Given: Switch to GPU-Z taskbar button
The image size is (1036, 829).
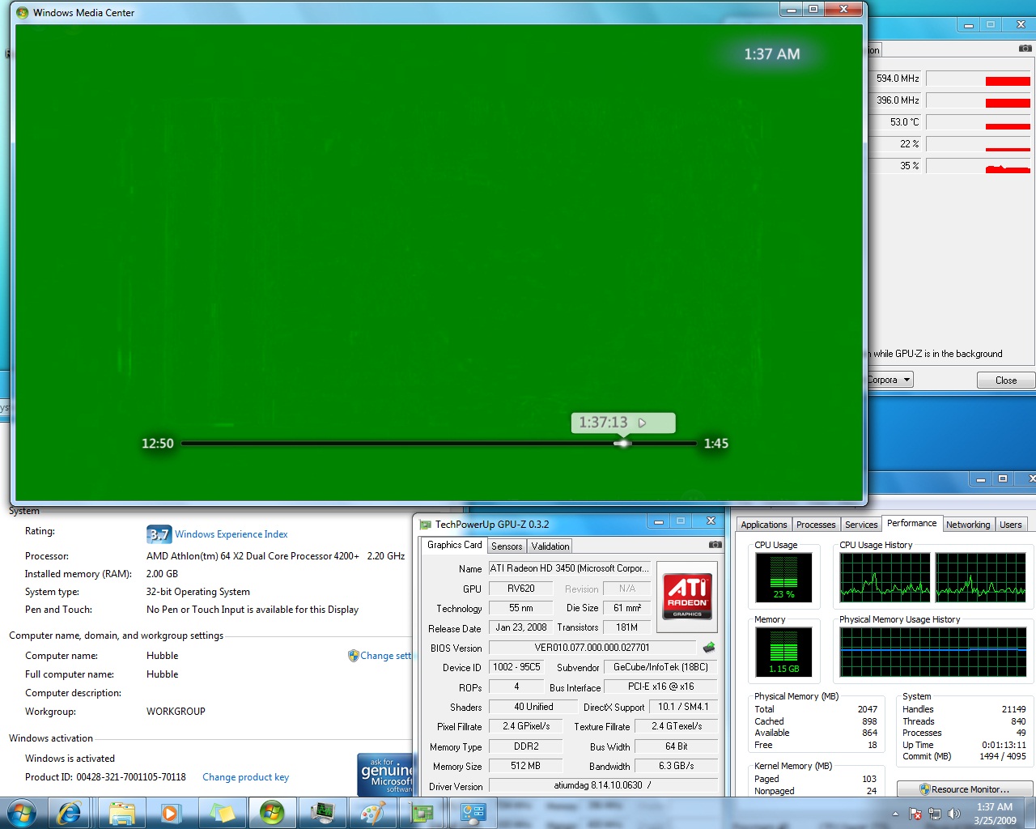Looking at the screenshot, I should click(422, 813).
